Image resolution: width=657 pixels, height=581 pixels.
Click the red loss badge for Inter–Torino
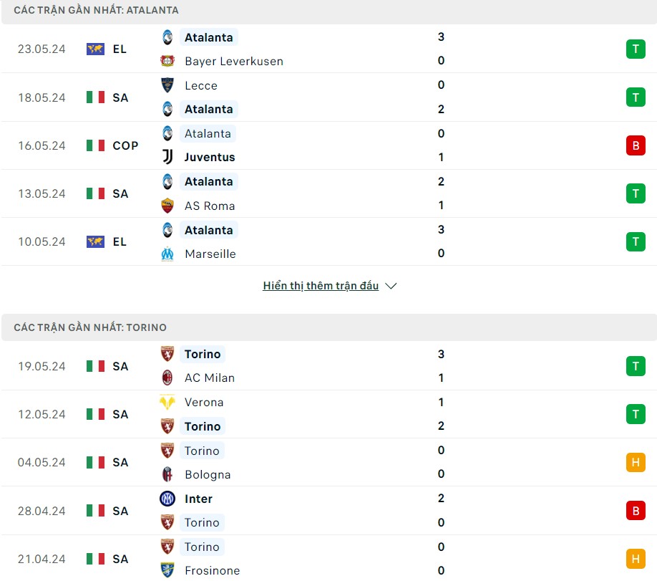(635, 511)
